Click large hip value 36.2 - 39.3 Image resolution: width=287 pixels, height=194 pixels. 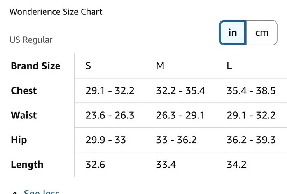click(x=251, y=140)
